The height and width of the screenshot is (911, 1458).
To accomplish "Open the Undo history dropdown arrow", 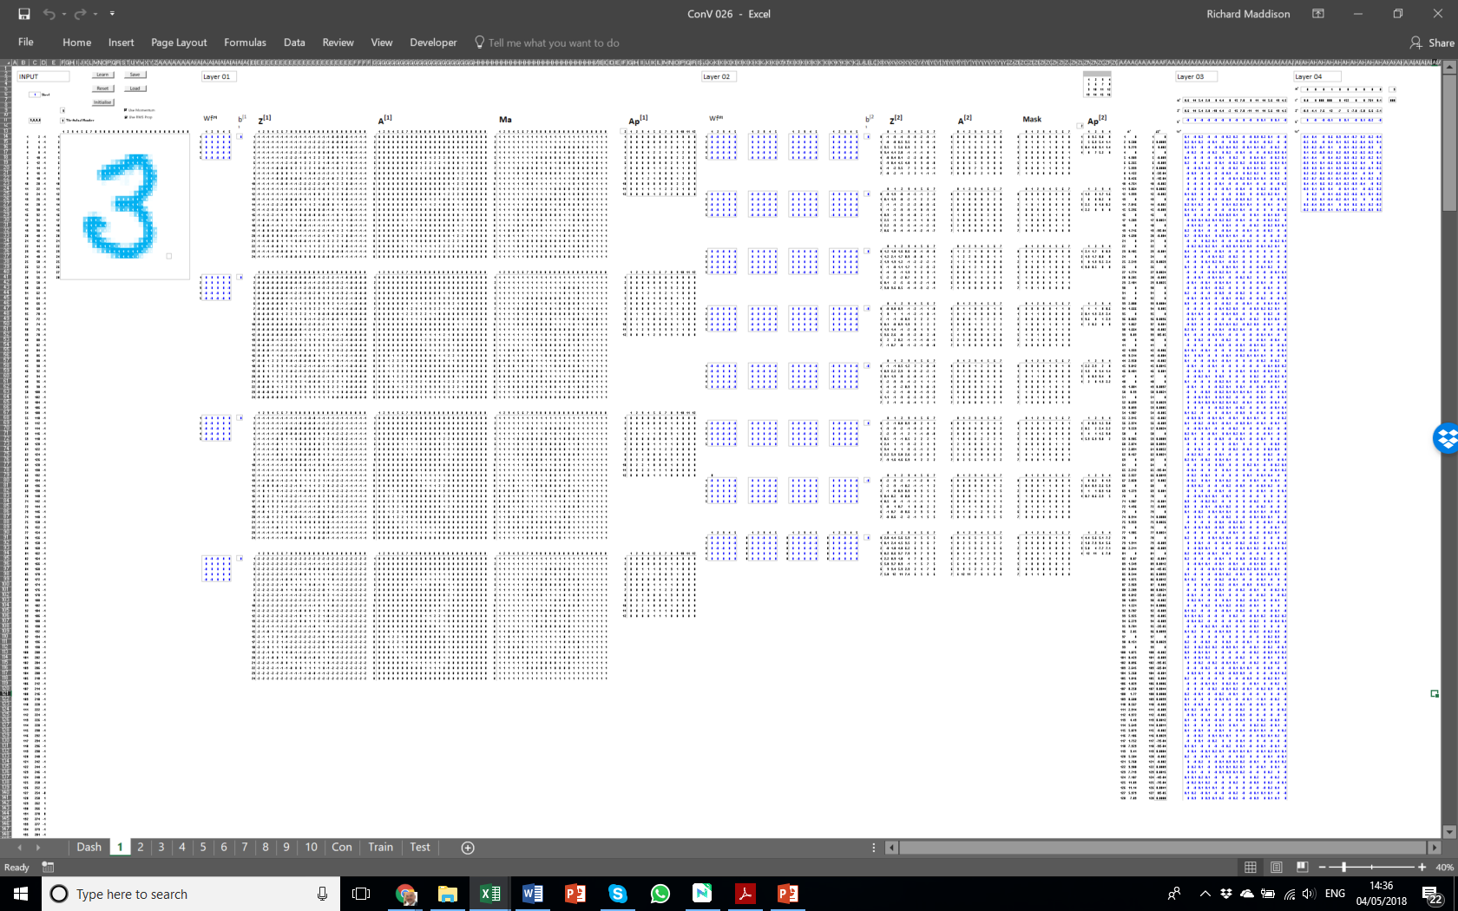I will click(64, 14).
